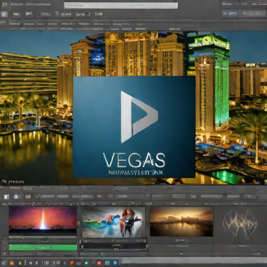The image size is (267, 267).
Task: Click the circular icon below the preview
Action: (x=4, y=182)
